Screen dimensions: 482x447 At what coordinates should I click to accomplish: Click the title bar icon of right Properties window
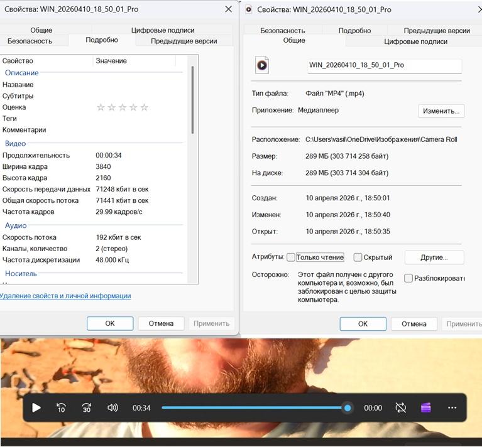click(x=249, y=9)
